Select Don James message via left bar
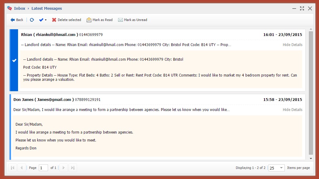Viewport: 319px width, 179px height. point(10,127)
